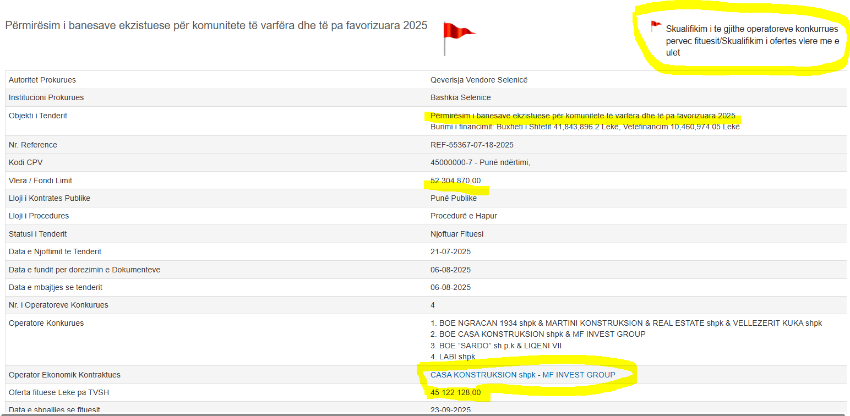
Task: Click the 'Burimi i financimit' funding source line
Action: click(x=585, y=127)
